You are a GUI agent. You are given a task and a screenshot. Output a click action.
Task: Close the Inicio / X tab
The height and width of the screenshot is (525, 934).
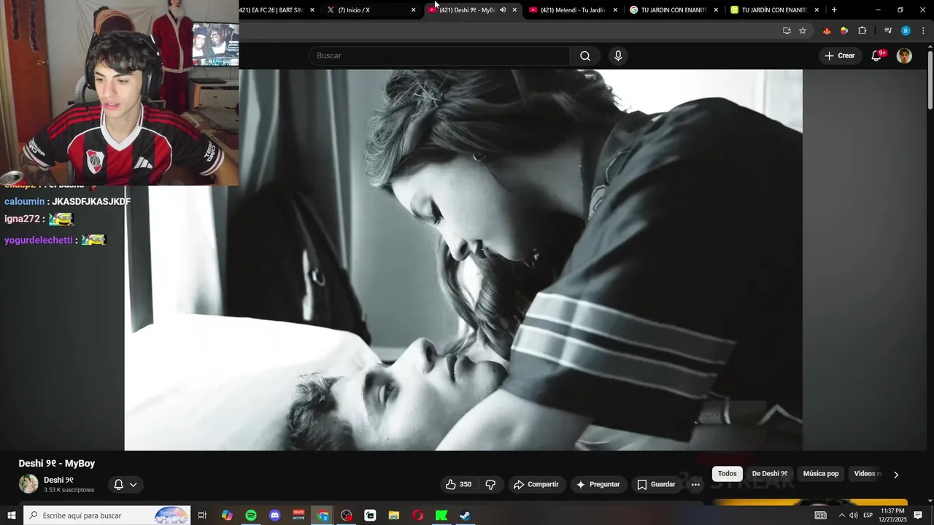pos(414,10)
